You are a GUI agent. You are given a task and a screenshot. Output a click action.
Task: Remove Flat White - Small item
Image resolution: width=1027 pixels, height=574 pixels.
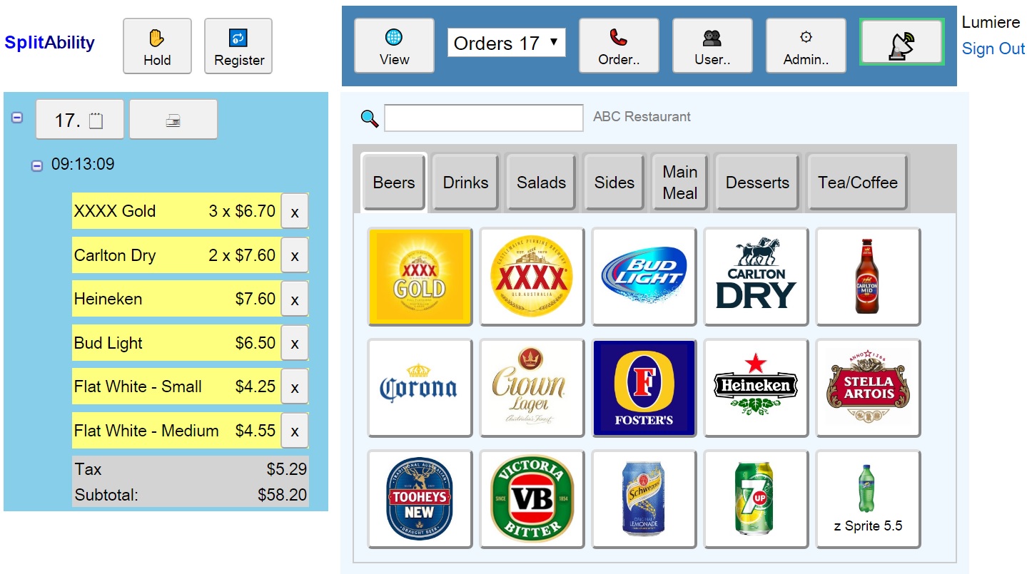[x=295, y=386]
